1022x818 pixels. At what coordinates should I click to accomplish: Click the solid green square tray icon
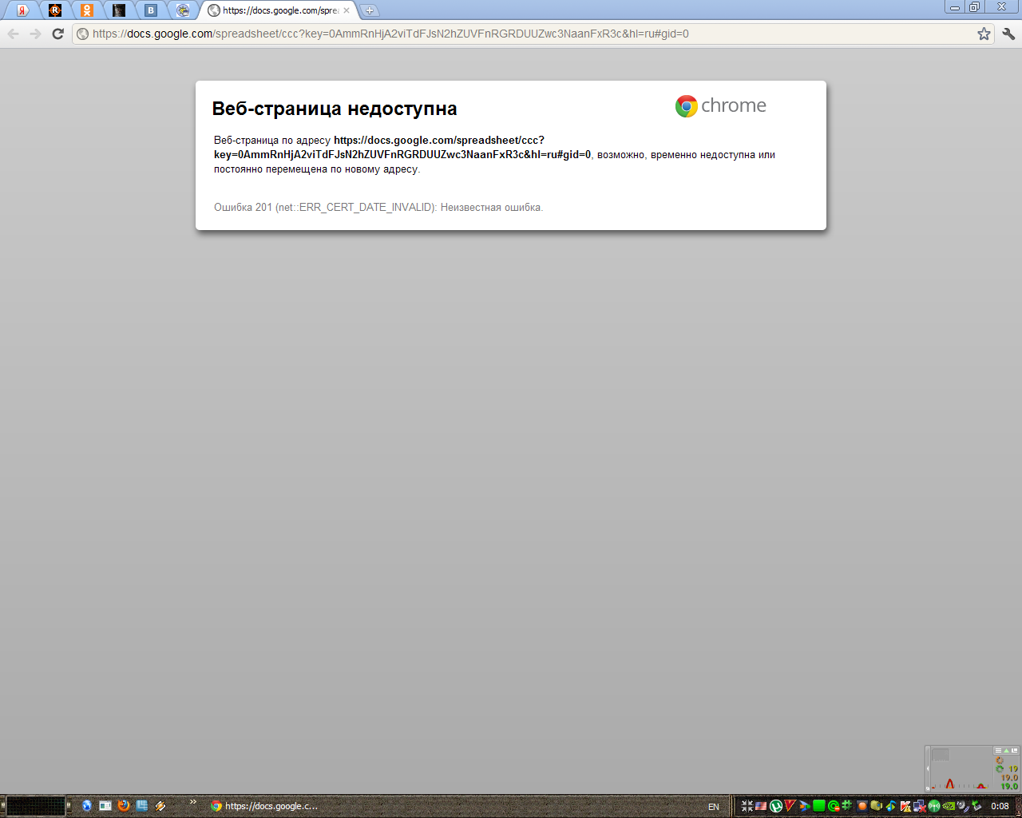tap(819, 806)
